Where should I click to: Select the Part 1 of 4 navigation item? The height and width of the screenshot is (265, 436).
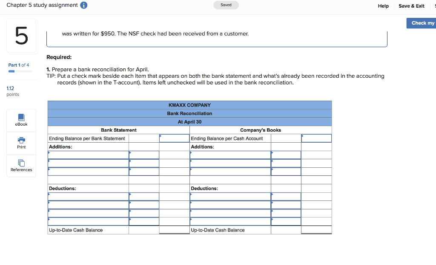19,65
